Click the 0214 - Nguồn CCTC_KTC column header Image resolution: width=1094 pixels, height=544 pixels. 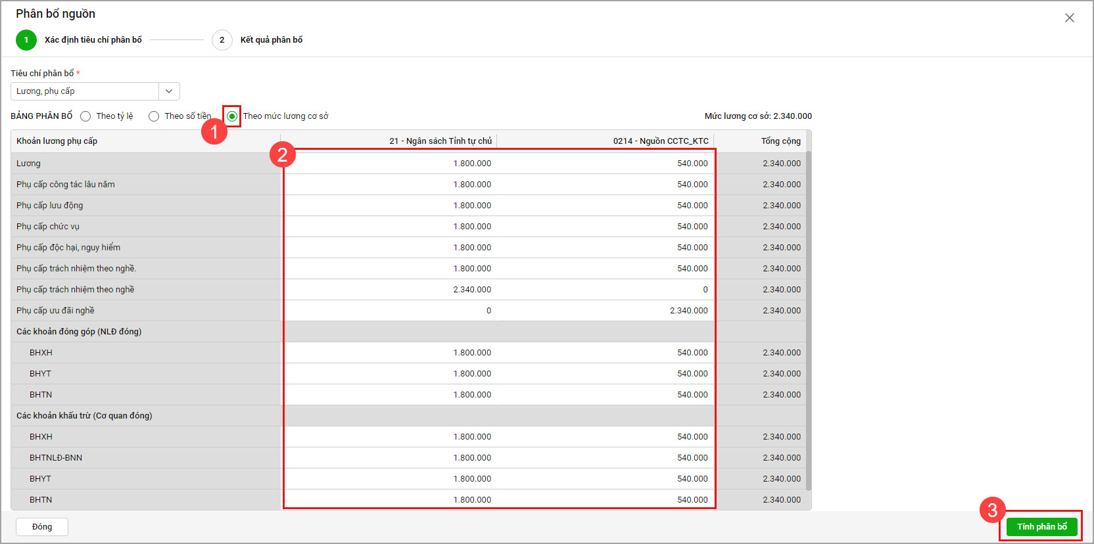(x=660, y=141)
